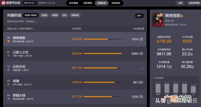The height and width of the screenshot is (107, 201).
Task: Click the 以家人之名 title in list
Action: tap(20, 52)
